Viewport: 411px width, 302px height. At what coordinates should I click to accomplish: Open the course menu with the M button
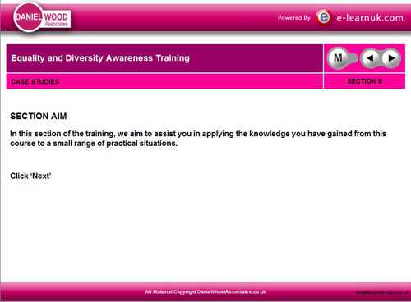coord(338,58)
